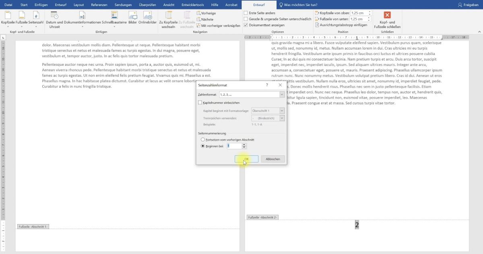Screen dimensions: 483x254
Task: Uncheck Dokumenttext anzeigen
Action: [246, 25]
